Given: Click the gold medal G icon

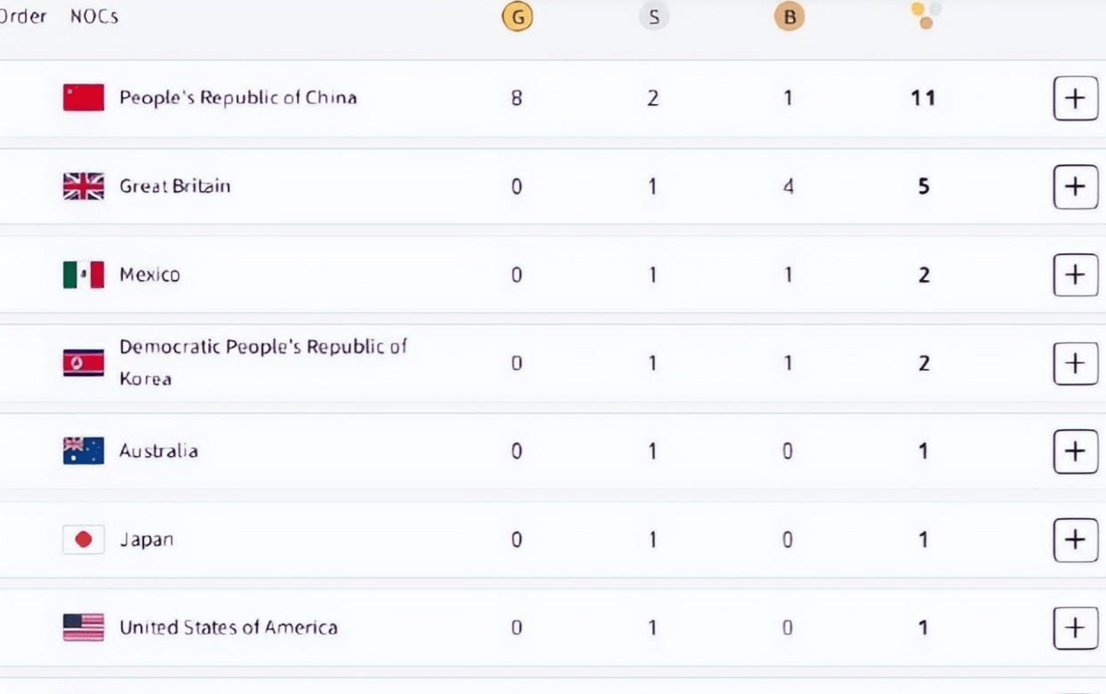Looking at the screenshot, I should [x=517, y=17].
